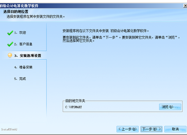The height and width of the screenshot is (135, 187).
Task: Click the instruction text starting 要安装到此文件夹
Action: [x=121, y=39]
